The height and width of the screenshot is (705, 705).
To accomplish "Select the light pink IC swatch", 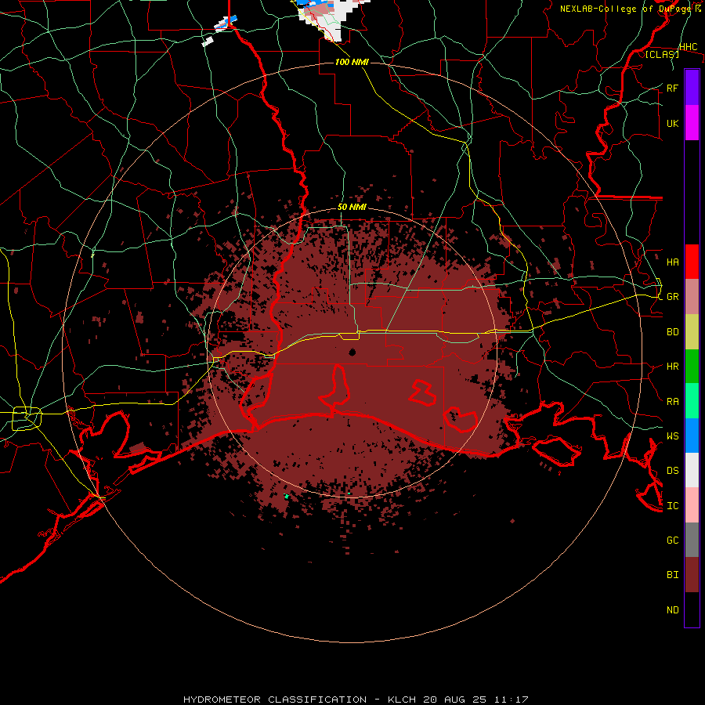I will (692, 505).
